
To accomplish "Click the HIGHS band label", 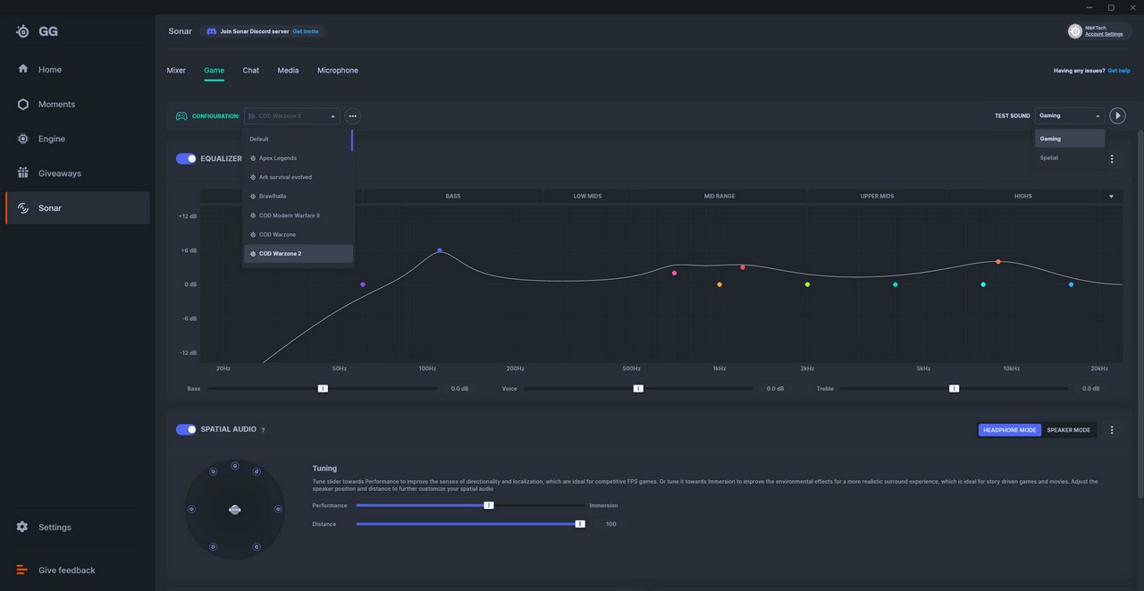I will pyautogui.click(x=1023, y=196).
